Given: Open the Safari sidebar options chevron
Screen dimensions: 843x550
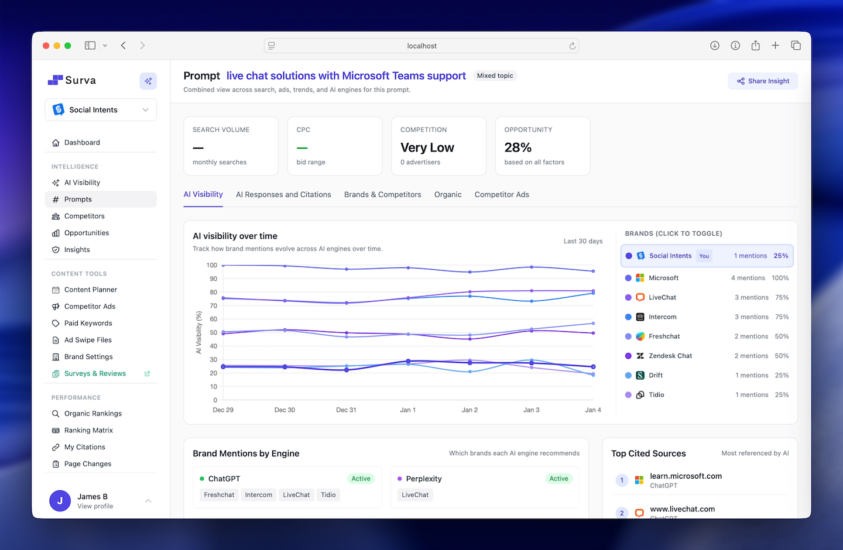Looking at the screenshot, I should pos(105,45).
